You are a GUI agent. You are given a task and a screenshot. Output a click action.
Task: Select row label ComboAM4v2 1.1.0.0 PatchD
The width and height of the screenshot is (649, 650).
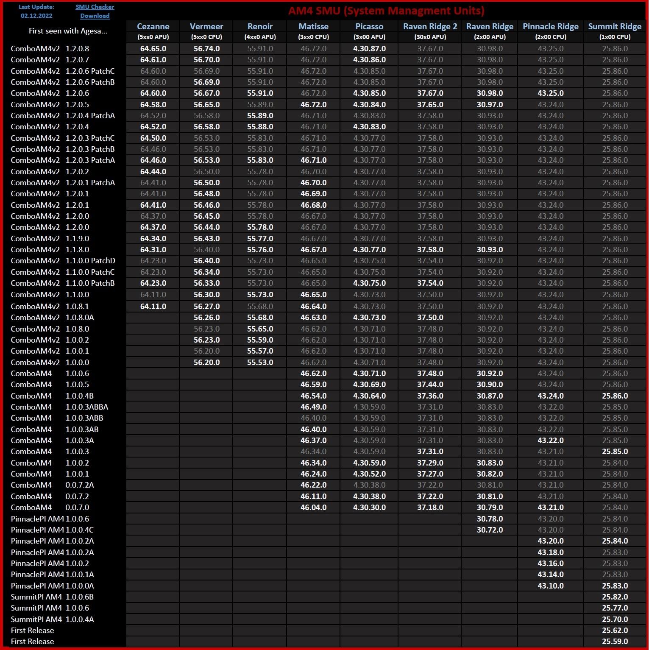(63, 260)
